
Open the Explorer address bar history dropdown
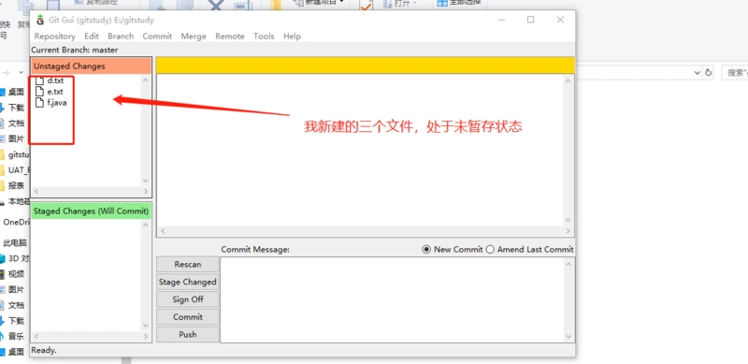tap(697, 73)
